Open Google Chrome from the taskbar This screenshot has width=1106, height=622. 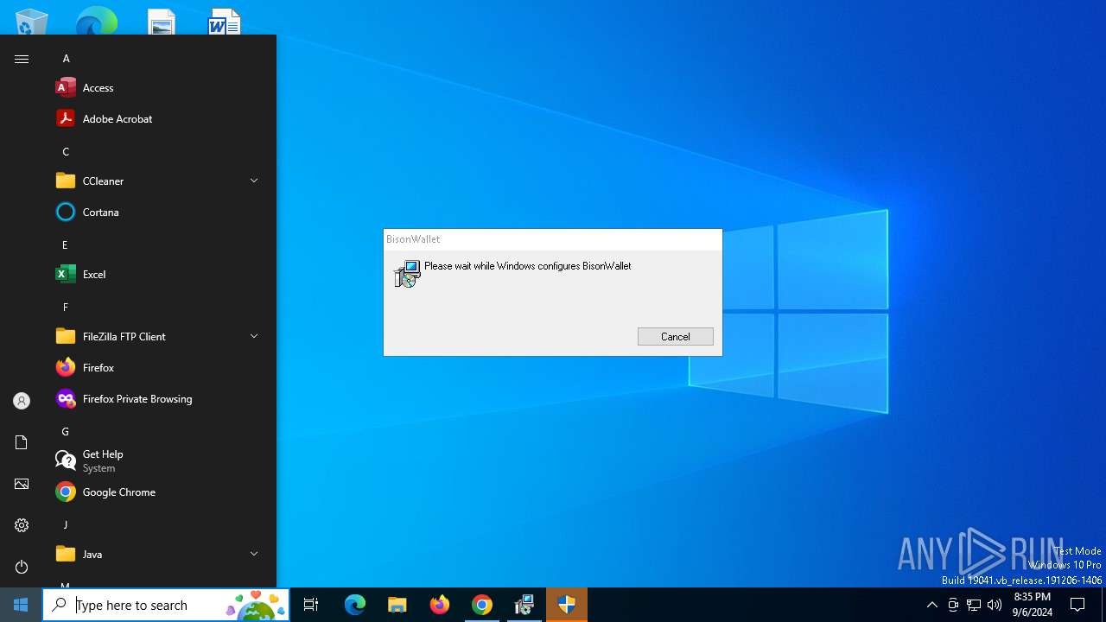click(x=482, y=605)
